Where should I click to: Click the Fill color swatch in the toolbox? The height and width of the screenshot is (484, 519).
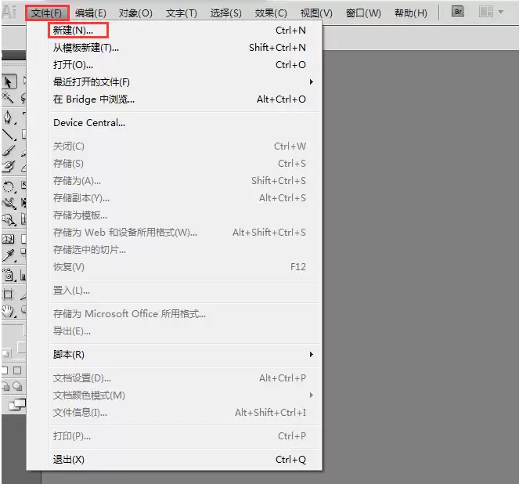tap(13, 331)
